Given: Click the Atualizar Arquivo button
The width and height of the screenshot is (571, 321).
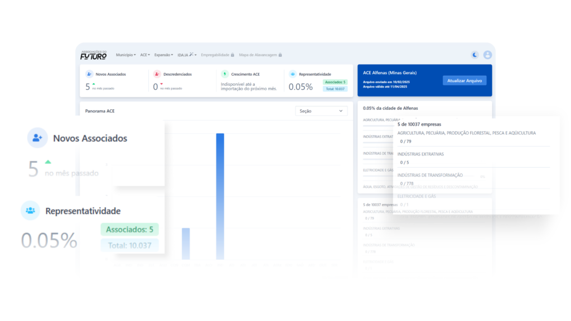Looking at the screenshot, I should point(464,80).
